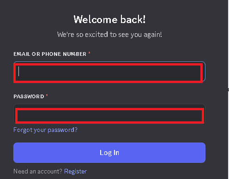Screen dimensions: 229x179
Task: Submit the login form with the blue button
Action: coord(109,153)
